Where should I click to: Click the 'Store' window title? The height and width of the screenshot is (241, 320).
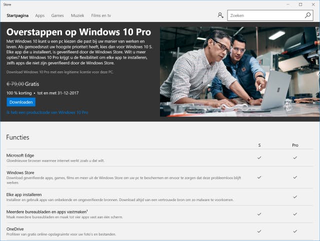tap(7, 4)
